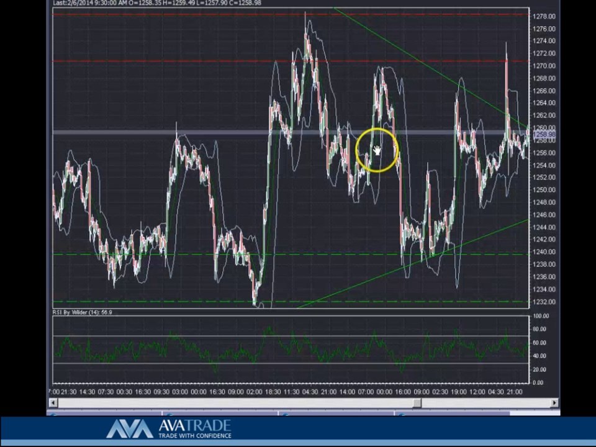Click the 1238.00 price axis label

544,264
